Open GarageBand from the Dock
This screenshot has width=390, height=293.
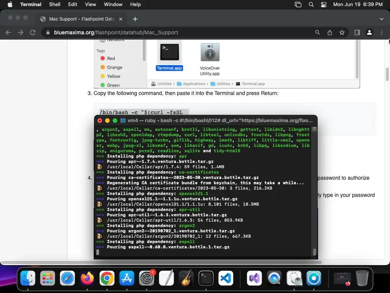pos(186,278)
